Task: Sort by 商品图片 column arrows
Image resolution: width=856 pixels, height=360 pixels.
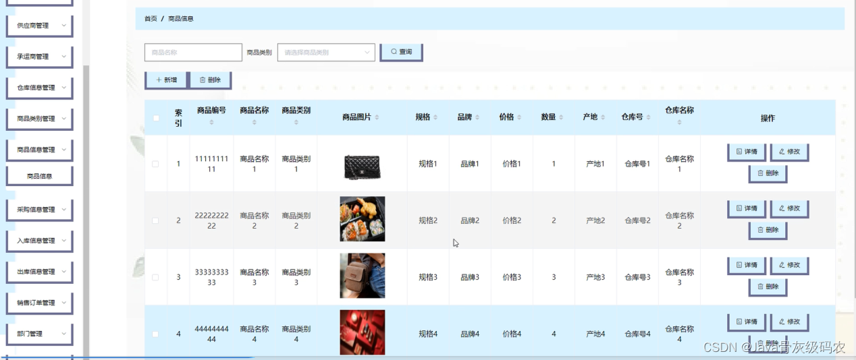Action: pyautogui.click(x=377, y=117)
